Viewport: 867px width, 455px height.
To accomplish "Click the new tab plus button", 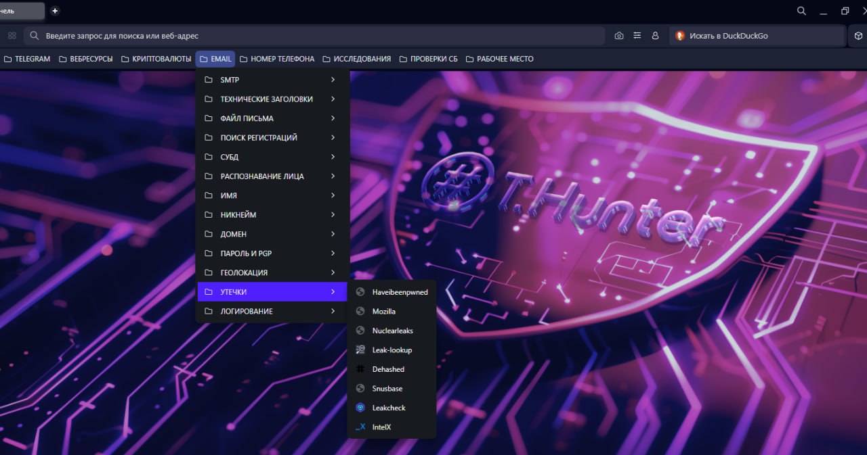I will pyautogui.click(x=55, y=11).
